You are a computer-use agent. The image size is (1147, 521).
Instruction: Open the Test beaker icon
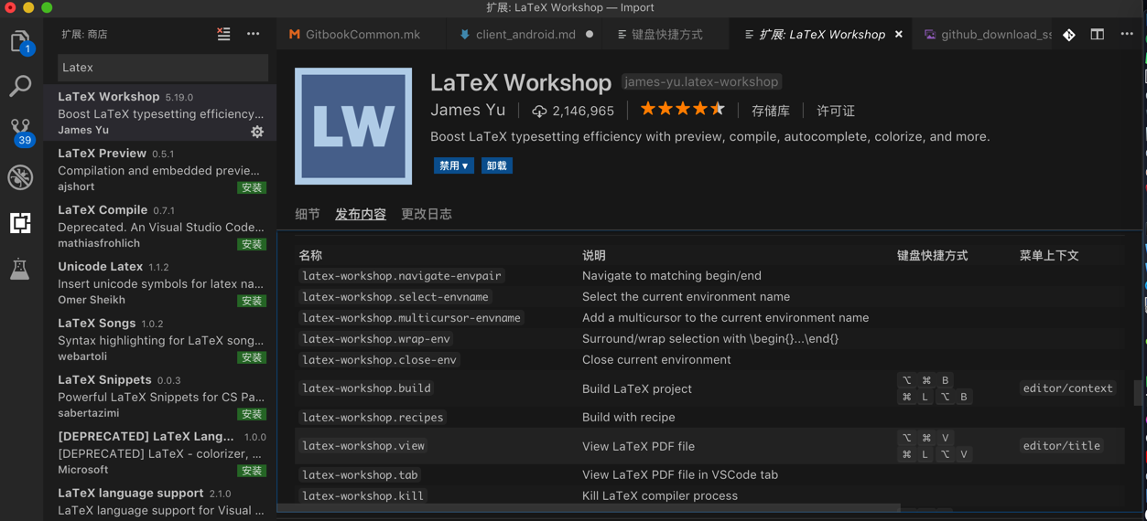(x=20, y=269)
